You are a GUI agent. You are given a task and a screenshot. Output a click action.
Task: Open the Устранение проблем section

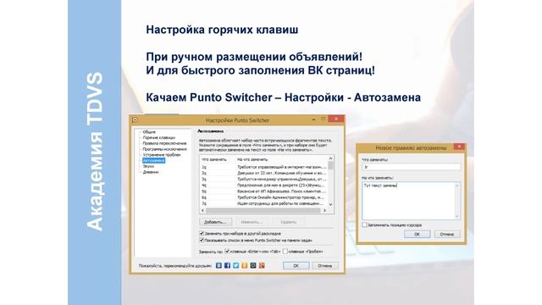(x=162, y=155)
